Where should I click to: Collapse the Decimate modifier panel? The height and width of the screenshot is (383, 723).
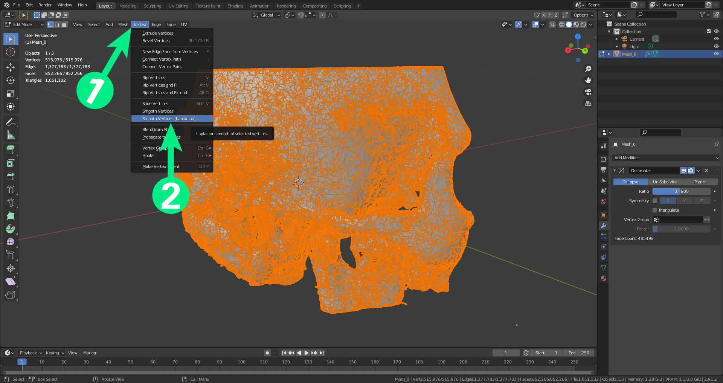pos(615,171)
